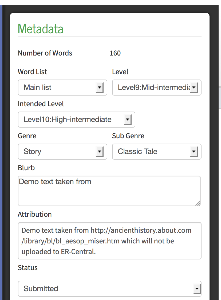The width and height of the screenshot is (221, 300).
Task: Expand the Status dropdown showing Submitted
Action: point(109,289)
